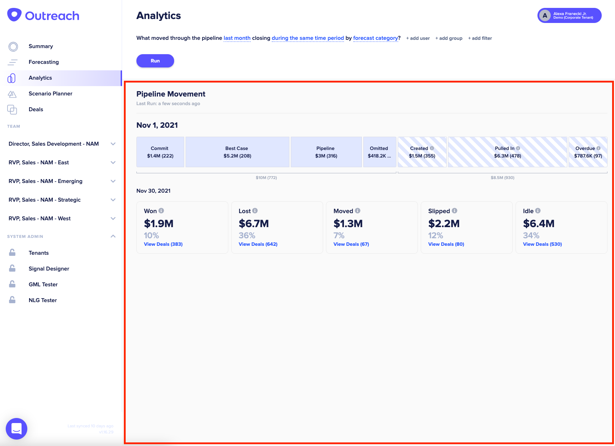Open Signal Designer

click(x=49, y=269)
